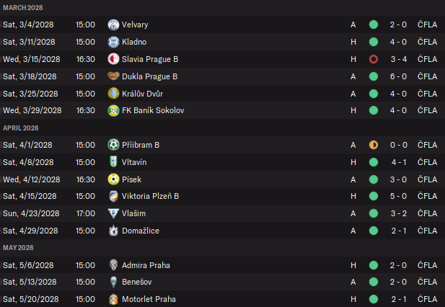This screenshot has height=307, width=445.
Task: Click the draw indicator for Příbram B
Action: 374,145
